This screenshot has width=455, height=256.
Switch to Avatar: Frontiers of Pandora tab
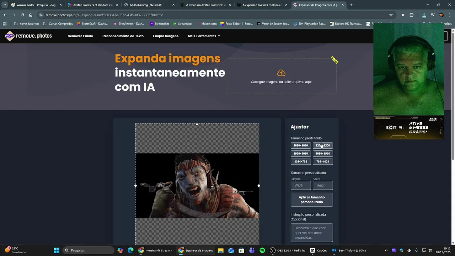[92, 5]
